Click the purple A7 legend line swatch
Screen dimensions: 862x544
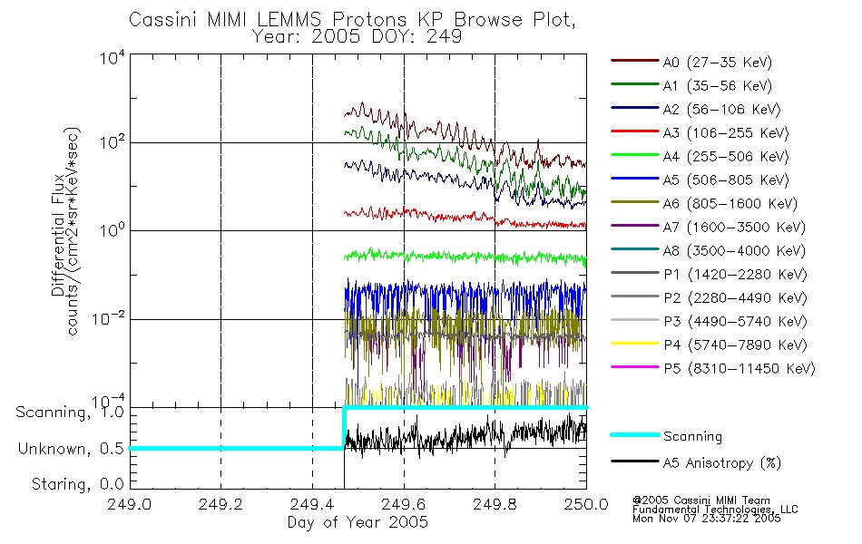pyautogui.click(x=635, y=225)
